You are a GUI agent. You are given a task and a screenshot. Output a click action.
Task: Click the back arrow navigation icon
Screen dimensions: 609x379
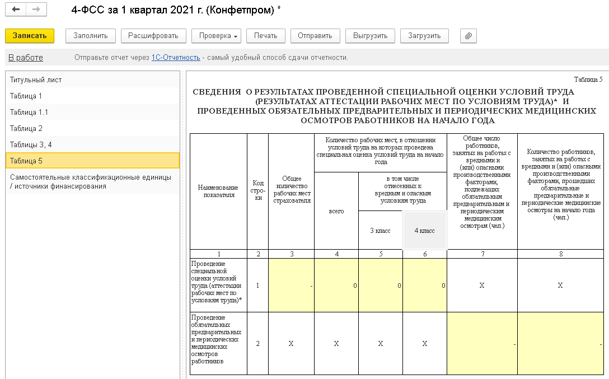16,10
